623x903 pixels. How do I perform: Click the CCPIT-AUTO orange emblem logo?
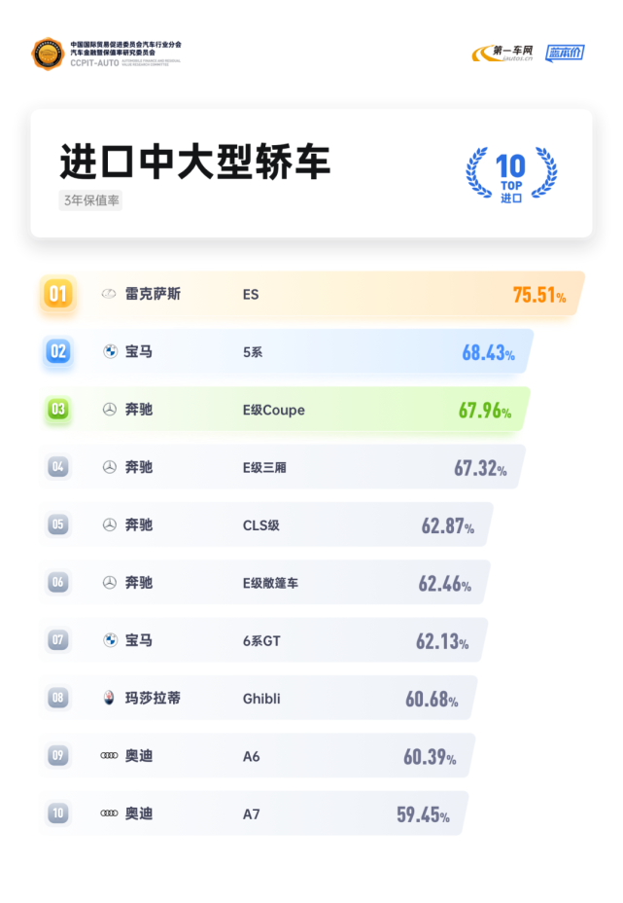(x=48, y=54)
